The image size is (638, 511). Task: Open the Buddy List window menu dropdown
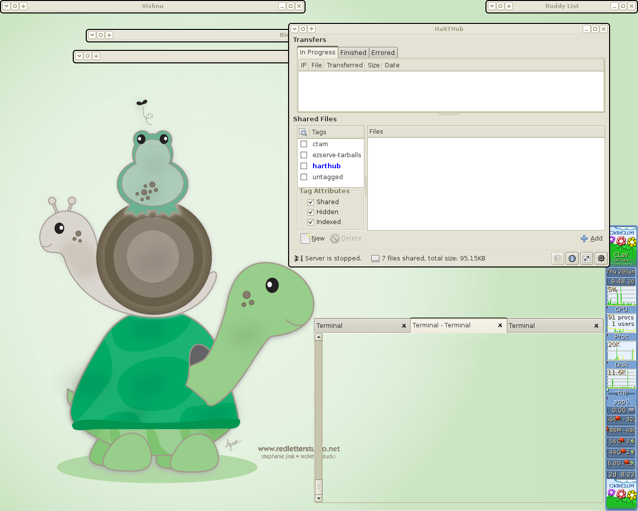(x=492, y=6)
